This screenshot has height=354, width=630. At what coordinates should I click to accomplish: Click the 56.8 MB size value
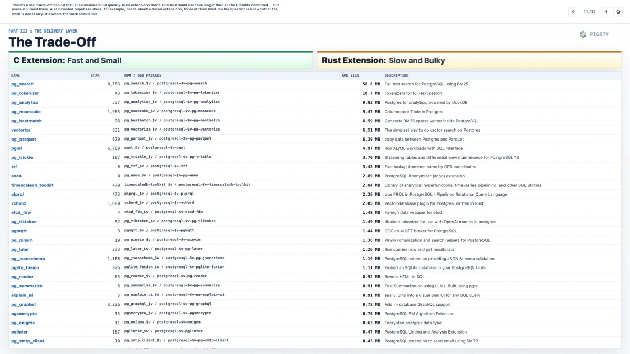pos(371,84)
